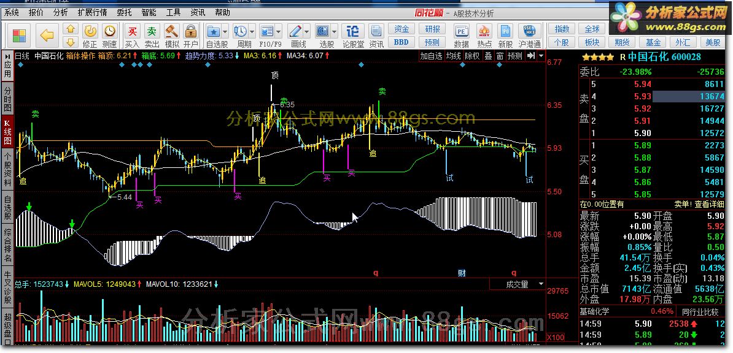Click 加自选 to add to watchlist
The width and height of the screenshot is (733, 353).
[x=430, y=56]
